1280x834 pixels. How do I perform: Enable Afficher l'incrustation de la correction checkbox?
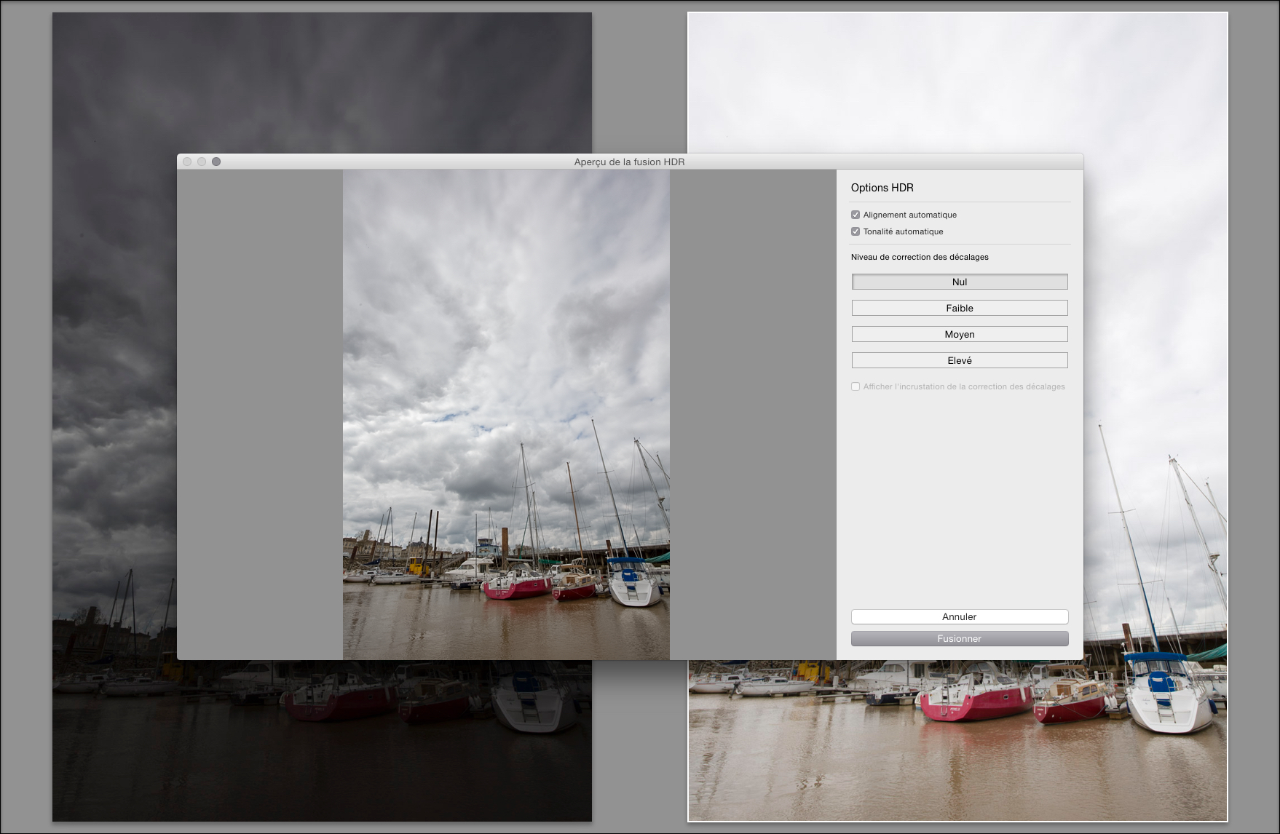(x=856, y=386)
